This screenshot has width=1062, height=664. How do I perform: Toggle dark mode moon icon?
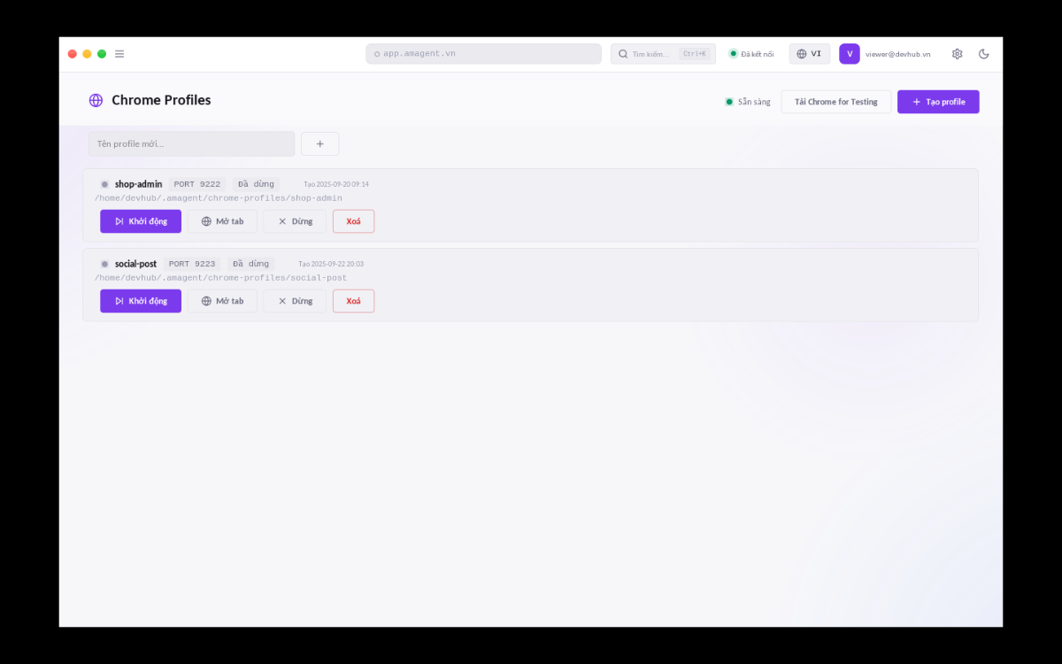tap(983, 54)
